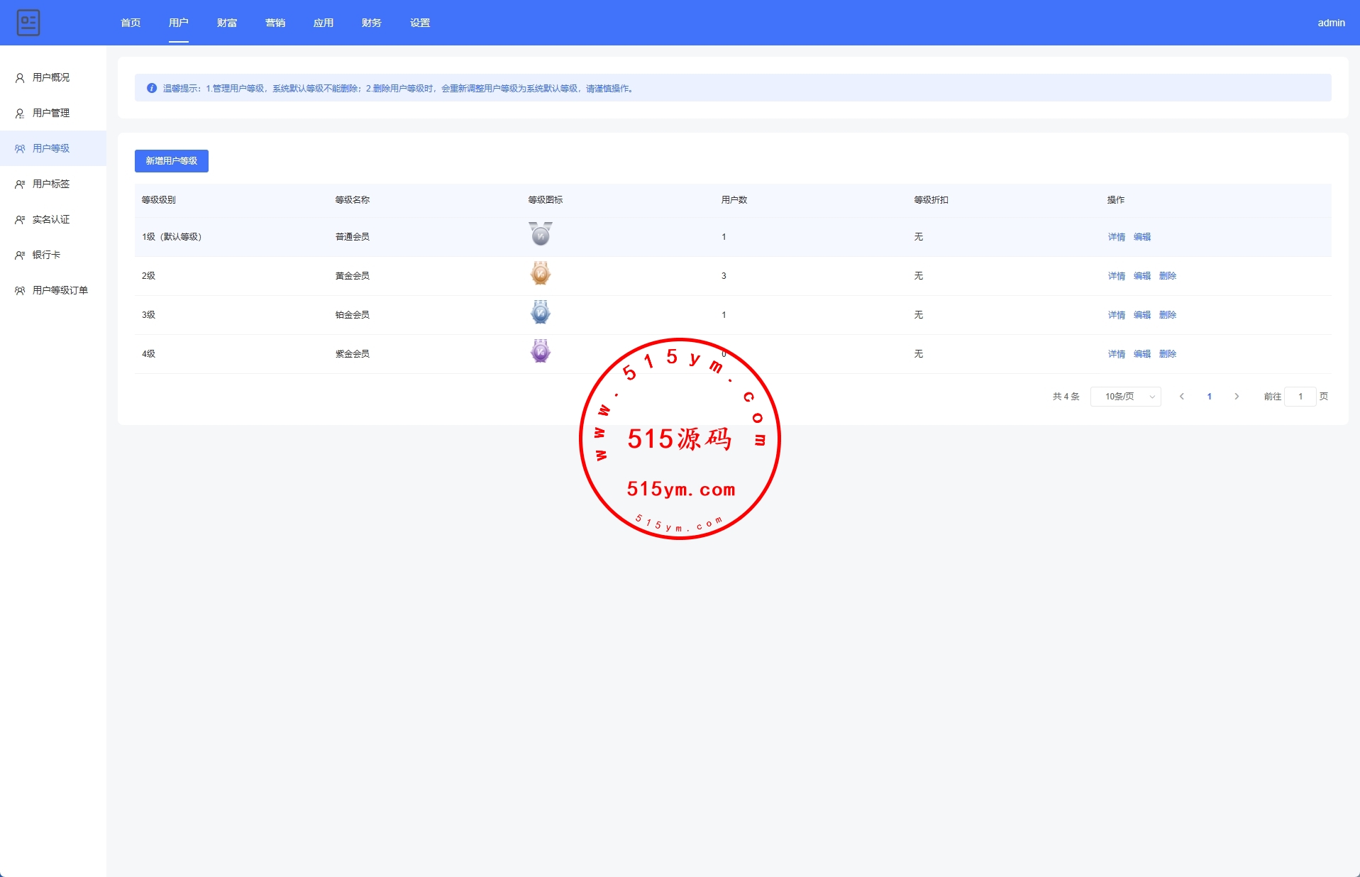Screen dimensions: 1360x877
Task: Delete the 2级 黄金会员 level
Action: (1167, 276)
